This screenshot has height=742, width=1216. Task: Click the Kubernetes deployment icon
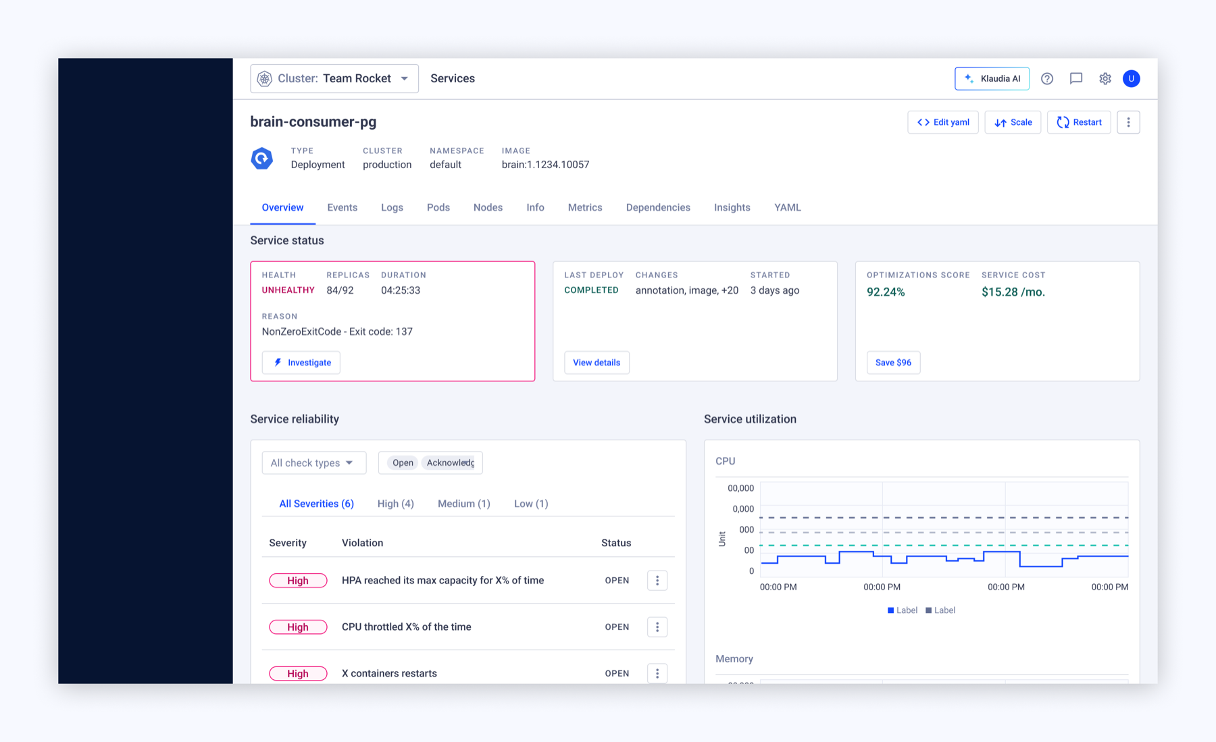pyautogui.click(x=262, y=159)
